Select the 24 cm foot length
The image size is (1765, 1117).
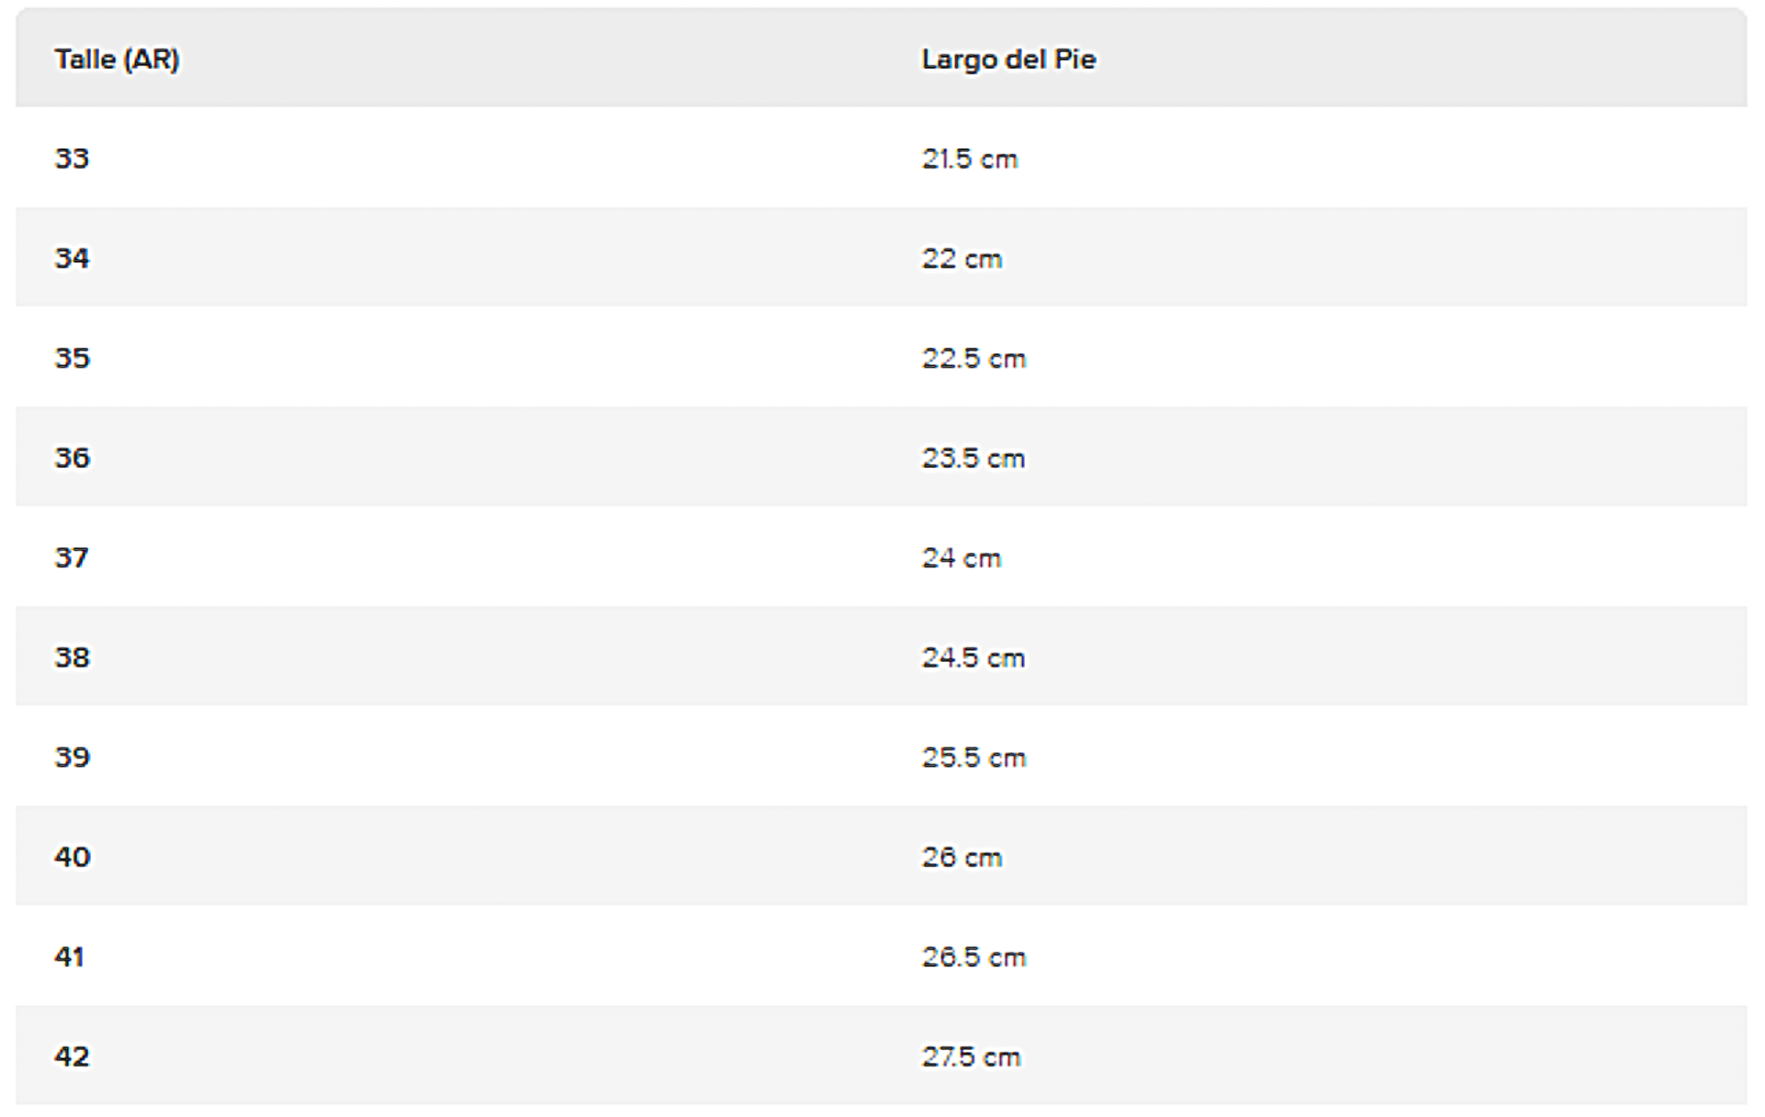tap(962, 558)
